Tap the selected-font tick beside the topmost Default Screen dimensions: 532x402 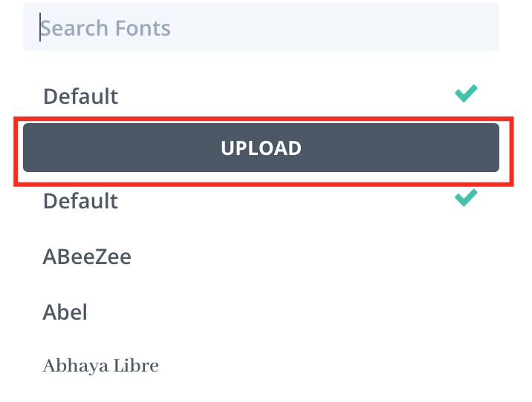[466, 93]
